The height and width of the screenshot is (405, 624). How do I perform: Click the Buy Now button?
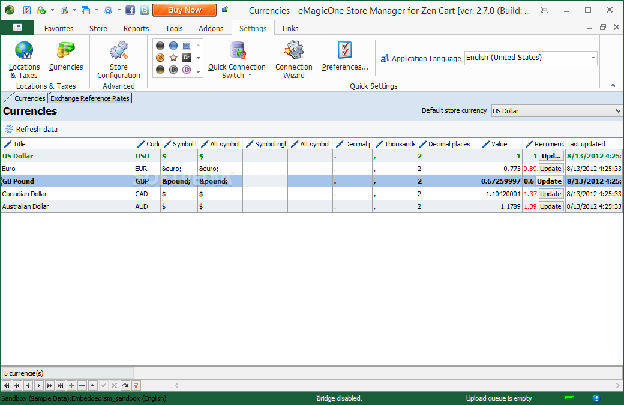coord(185,10)
